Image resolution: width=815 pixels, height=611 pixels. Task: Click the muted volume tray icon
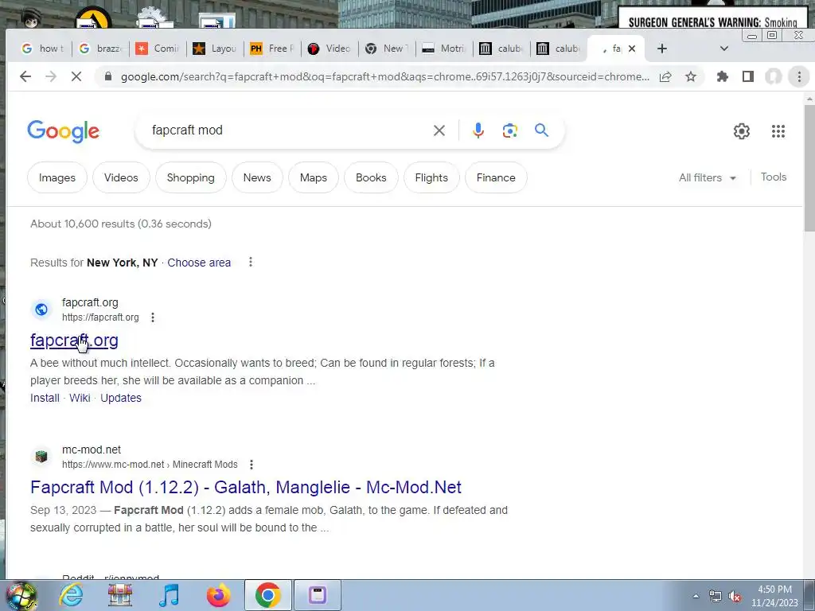(x=735, y=597)
